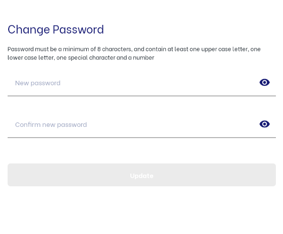Click 'lower case letter' in the description
The width and height of the screenshot is (283, 234).
coord(30,58)
